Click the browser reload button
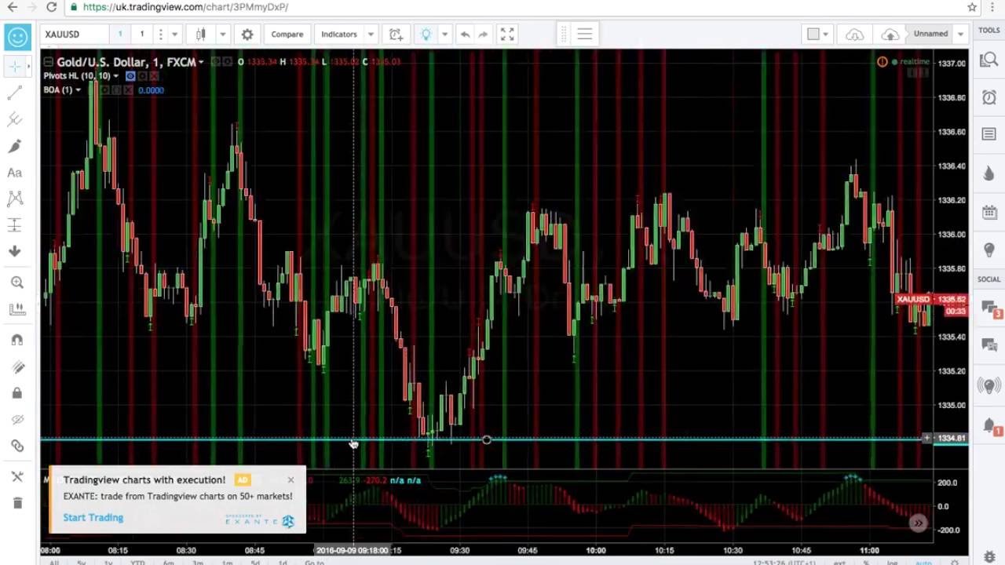The image size is (1005, 565). [51, 7]
